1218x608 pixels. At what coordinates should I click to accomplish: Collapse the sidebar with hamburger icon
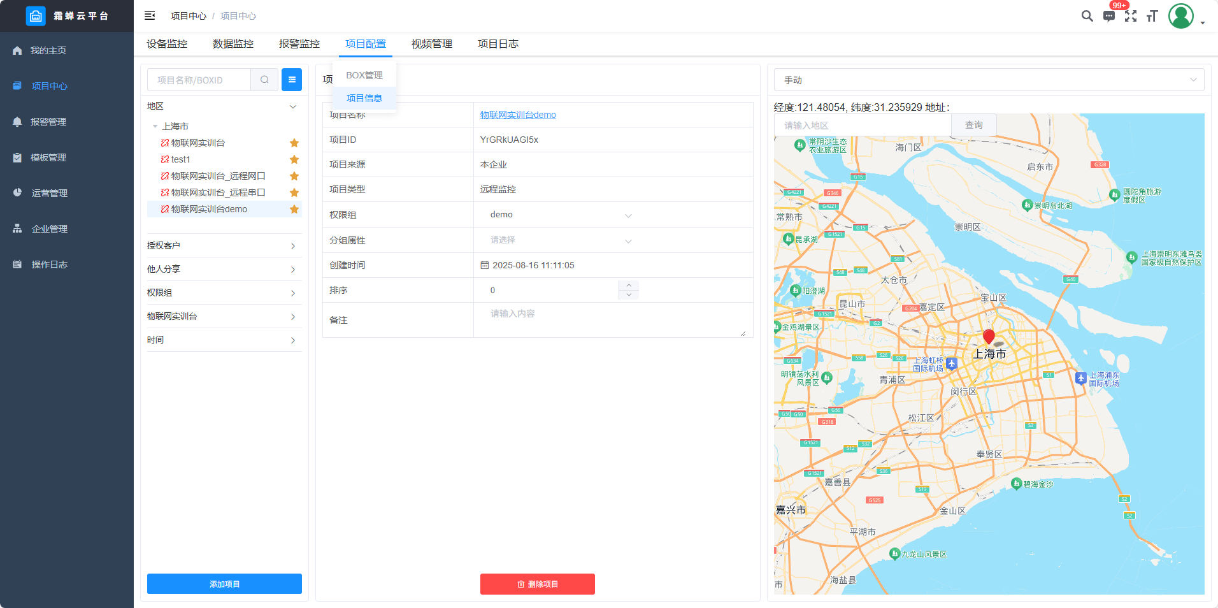pyautogui.click(x=150, y=16)
